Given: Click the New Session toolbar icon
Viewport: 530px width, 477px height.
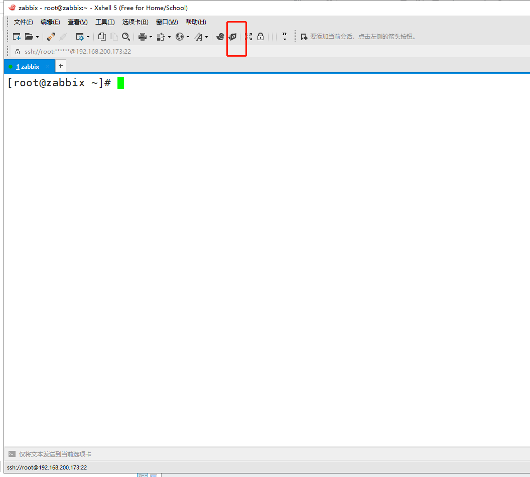Looking at the screenshot, I should click(17, 37).
